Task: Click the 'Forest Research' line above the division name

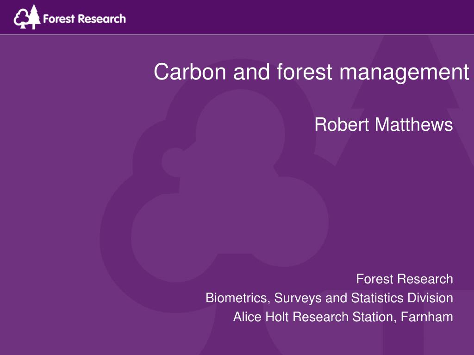Action: point(405,279)
